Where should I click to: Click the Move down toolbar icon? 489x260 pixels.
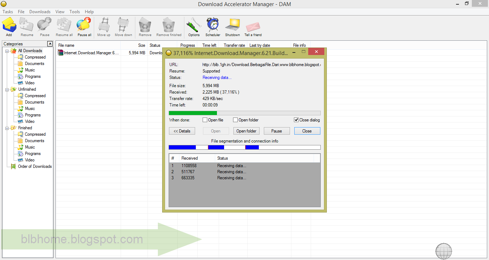(x=124, y=25)
